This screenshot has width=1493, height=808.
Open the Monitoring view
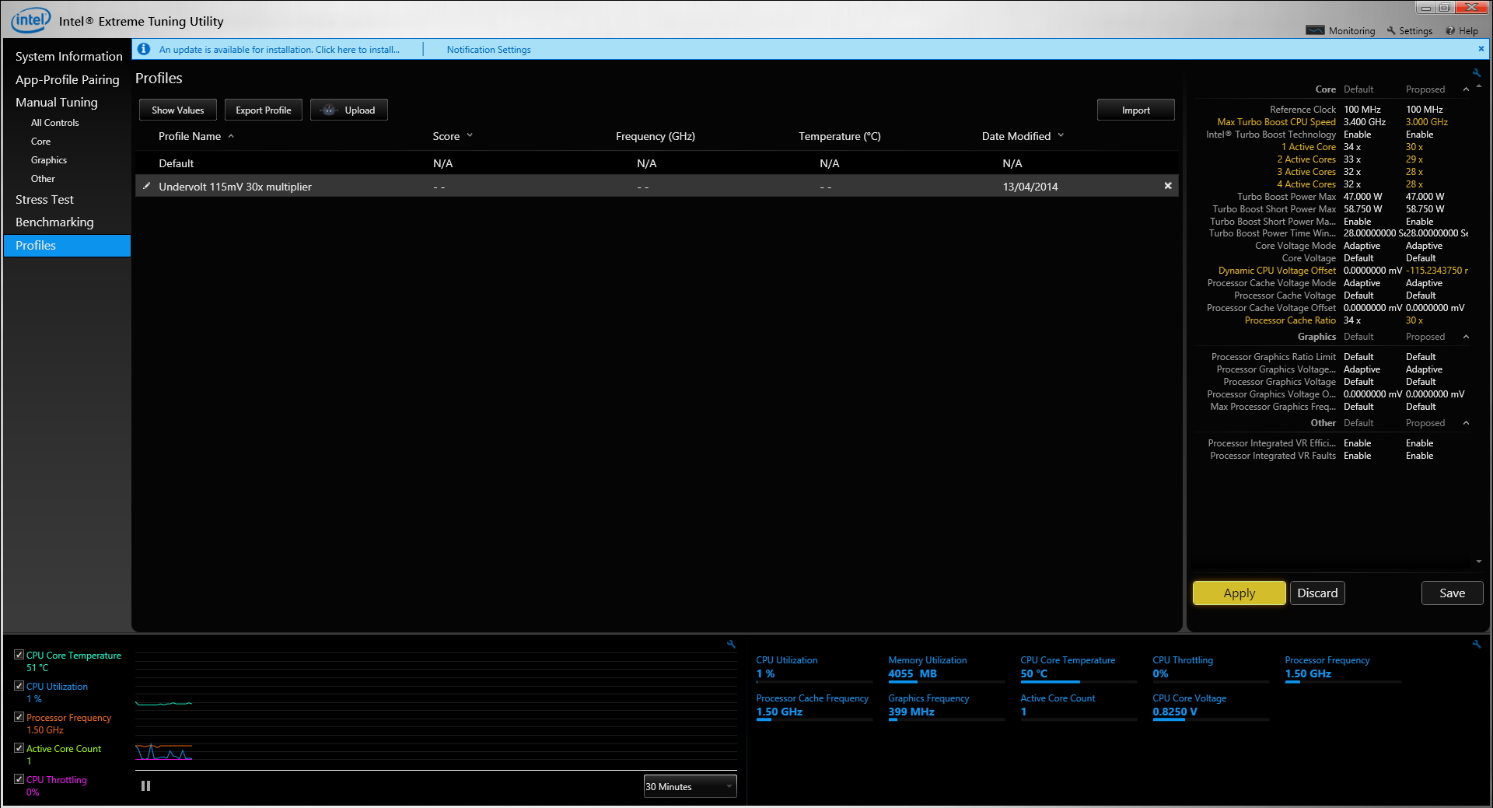click(x=1341, y=31)
